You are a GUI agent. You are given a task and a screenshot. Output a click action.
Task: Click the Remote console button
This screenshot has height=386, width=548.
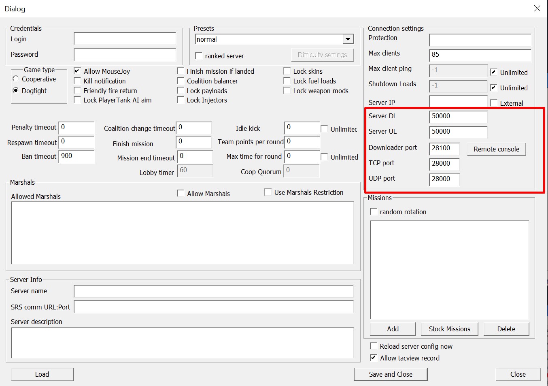tap(496, 149)
